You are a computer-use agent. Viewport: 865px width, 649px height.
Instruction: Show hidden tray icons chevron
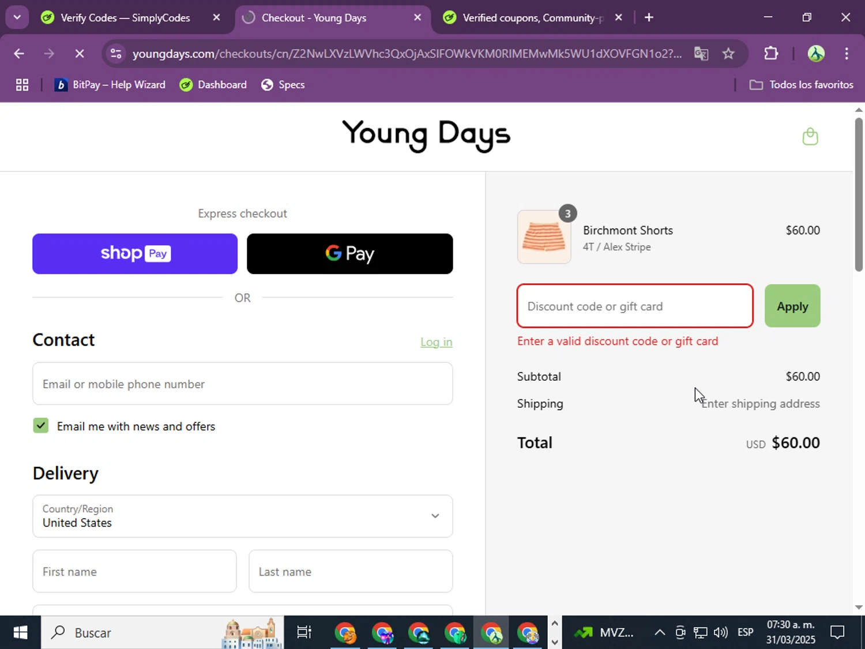[660, 633]
